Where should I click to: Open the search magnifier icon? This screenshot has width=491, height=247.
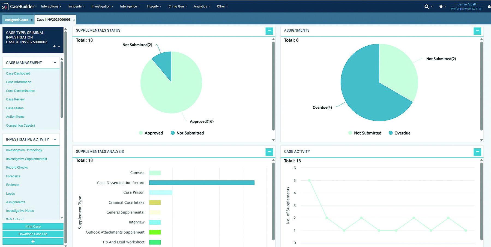point(427,7)
